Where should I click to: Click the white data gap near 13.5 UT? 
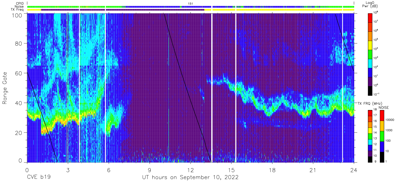tap(212, 88)
